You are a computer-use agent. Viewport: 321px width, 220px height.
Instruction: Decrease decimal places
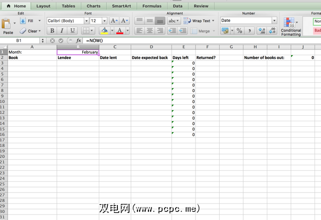pyautogui.click(x=272, y=31)
